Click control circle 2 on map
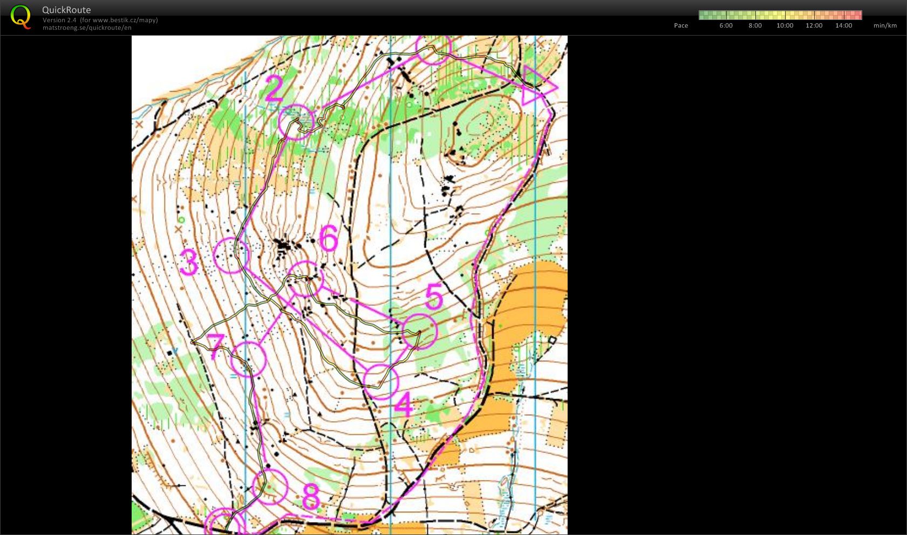 click(x=296, y=122)
